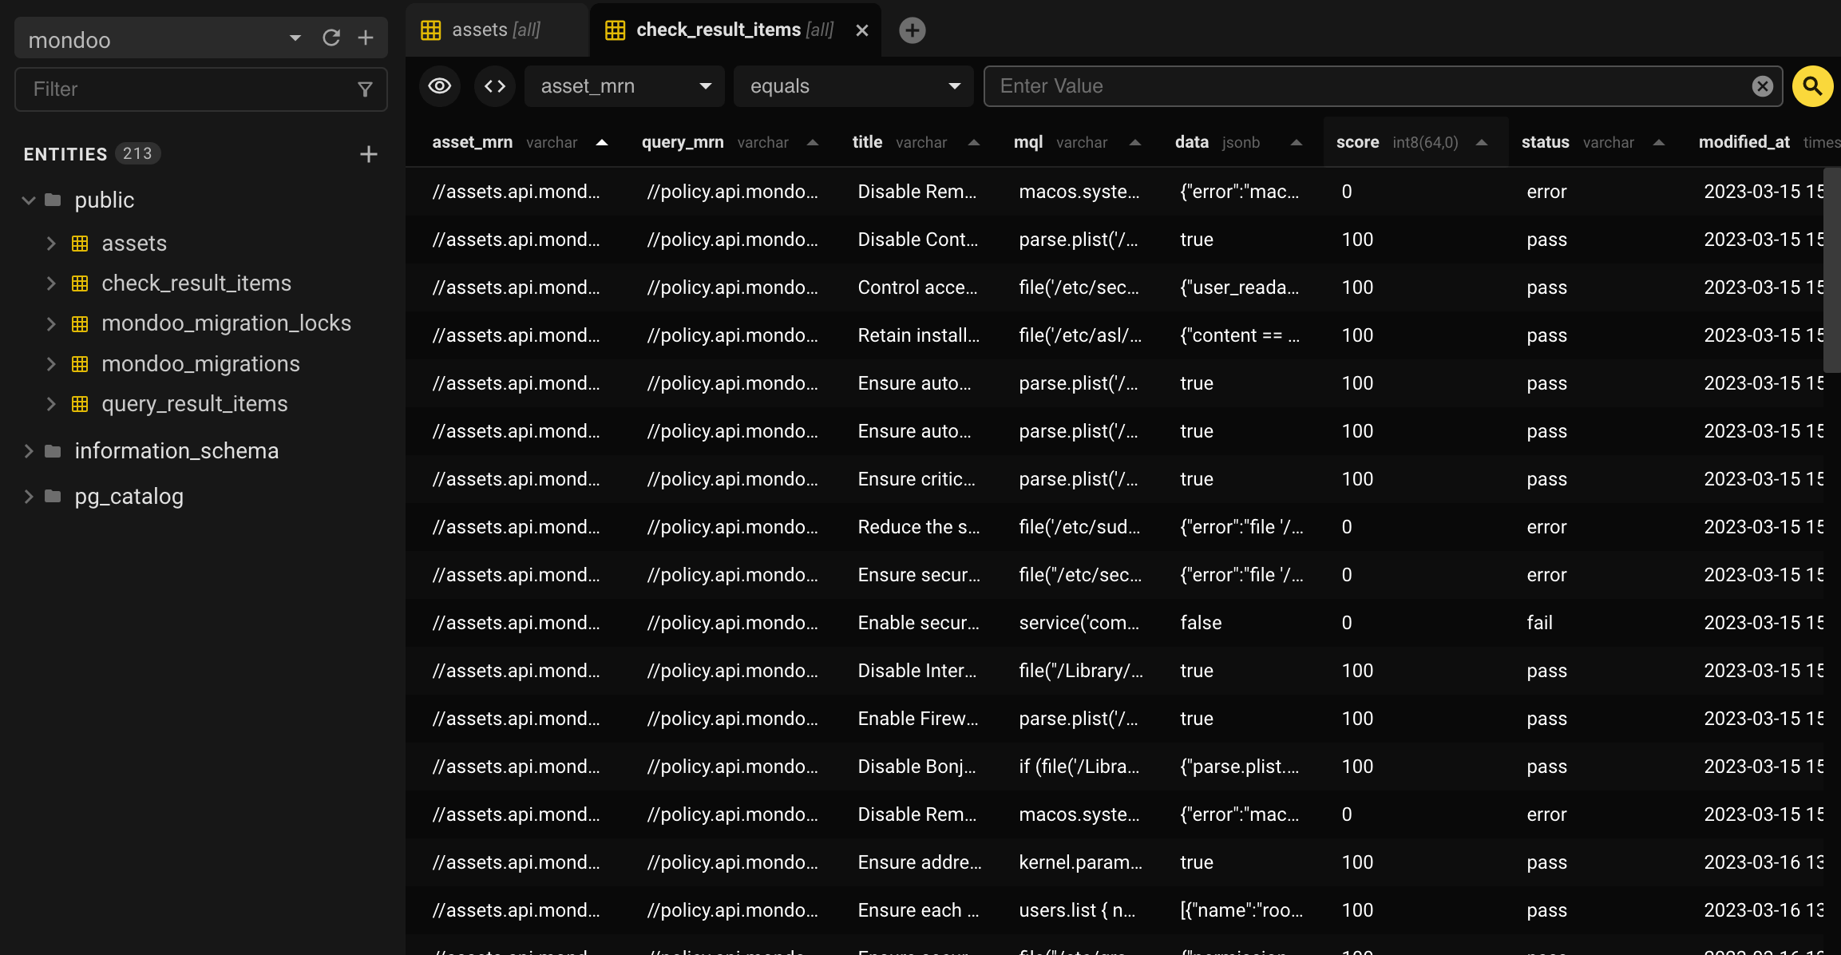Toggle the code view icon

495,86
